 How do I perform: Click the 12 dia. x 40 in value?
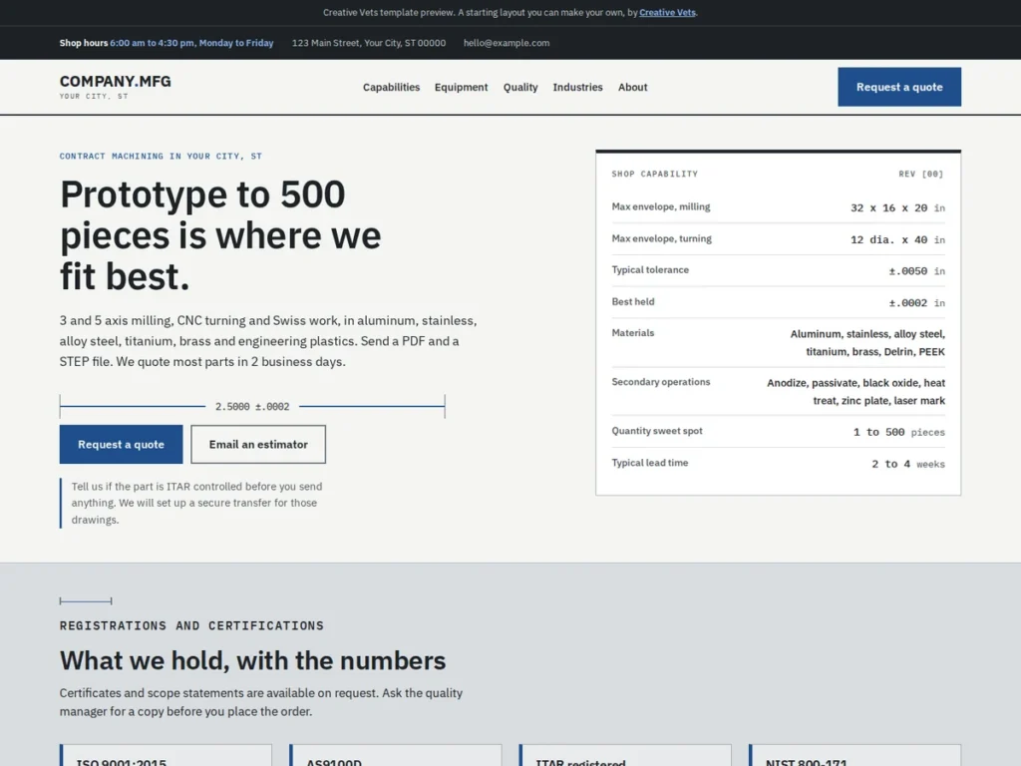coord(897,239)
